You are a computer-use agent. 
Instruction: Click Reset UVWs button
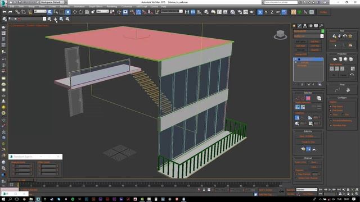point(300,162)
